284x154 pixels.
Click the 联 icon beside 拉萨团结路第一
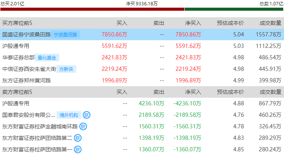pos(78,149)
